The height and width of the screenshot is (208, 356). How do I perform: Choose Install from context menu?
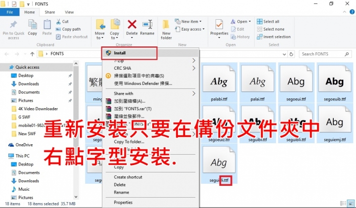pos(150,53)
